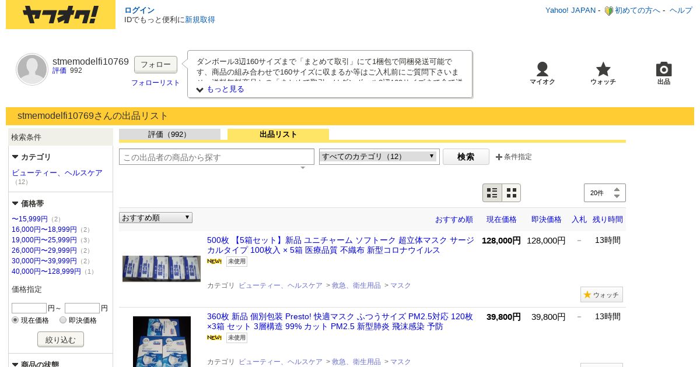This screenshot has width=700, height=367.
Task: Open 360枚 Presto! listing title
Action: (340, 322)
